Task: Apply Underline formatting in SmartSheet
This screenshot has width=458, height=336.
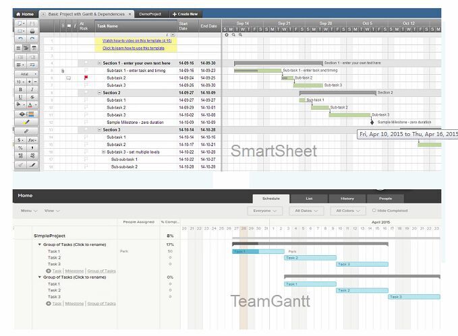Action: [20, 97]
